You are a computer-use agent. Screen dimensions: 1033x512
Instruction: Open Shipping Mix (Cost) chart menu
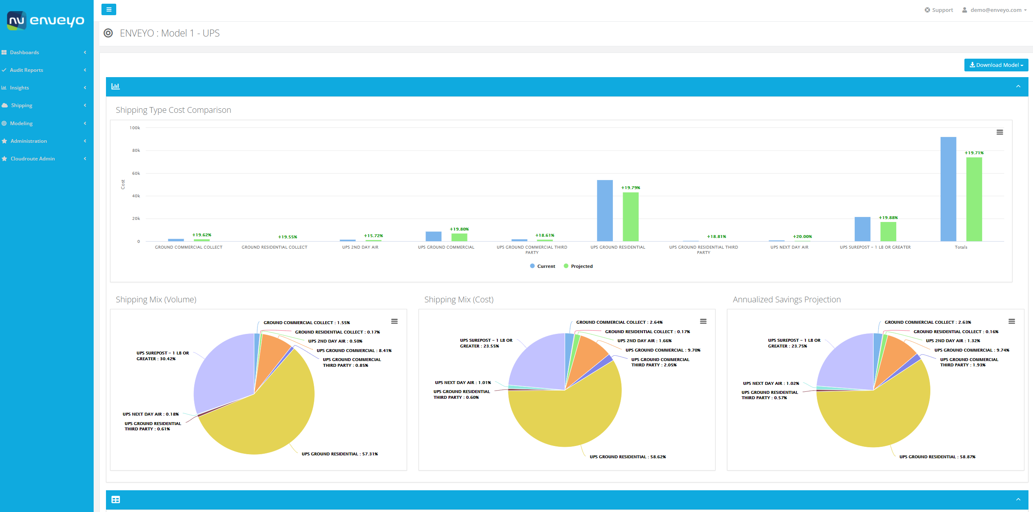point(703,321)
